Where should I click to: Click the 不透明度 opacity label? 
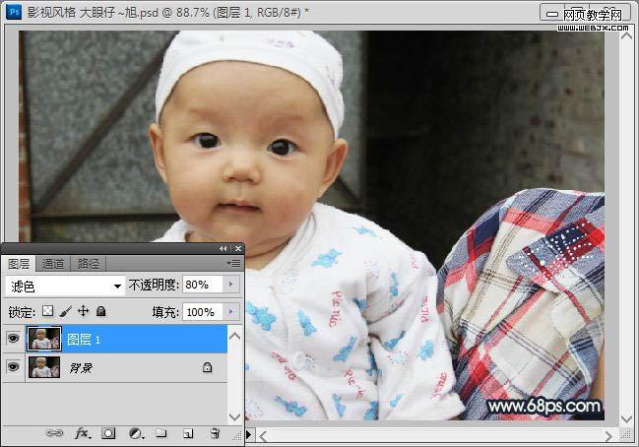click(x=154, y=285)
